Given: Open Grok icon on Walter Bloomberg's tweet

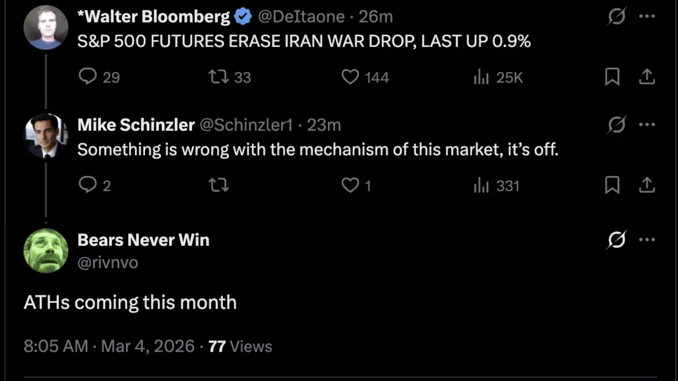Looking at the screenshot, I should (616, 16).
